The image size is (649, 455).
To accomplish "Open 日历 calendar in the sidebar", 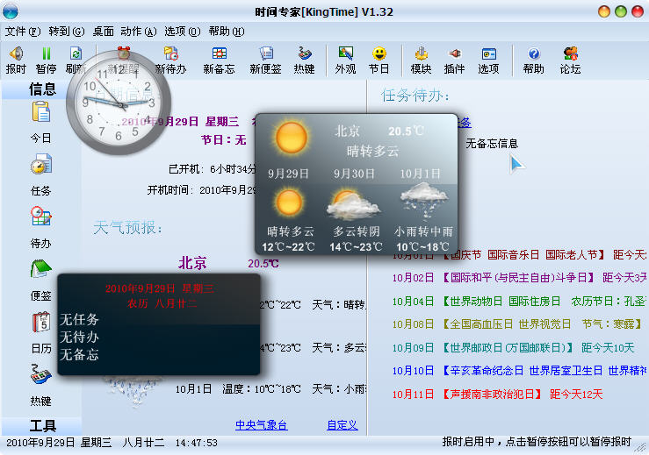I will pyautogui.click(x=40, y=331).
